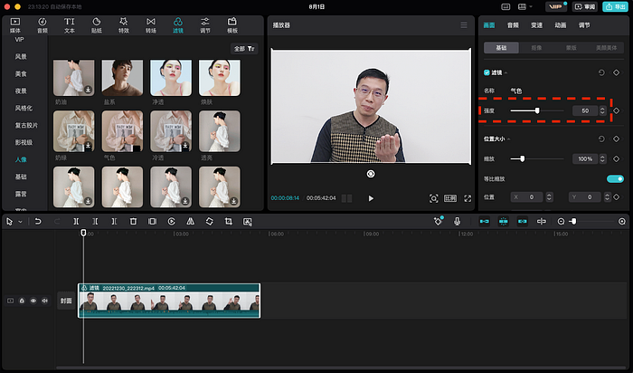Uncheck the 滤镜 filter checkbox

click(487, 72)
